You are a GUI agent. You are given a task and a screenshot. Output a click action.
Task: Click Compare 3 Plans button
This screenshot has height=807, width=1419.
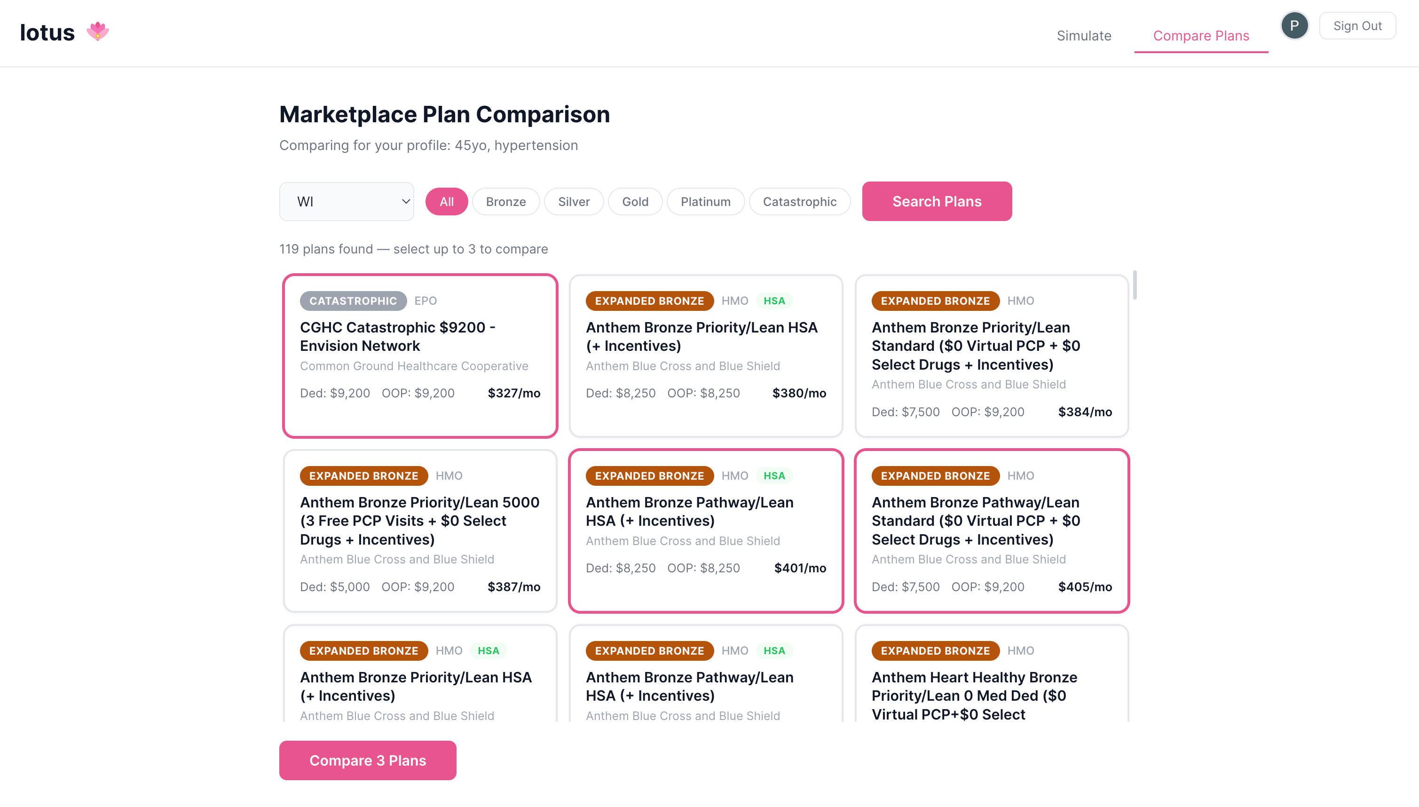click(x=368, y=760)
